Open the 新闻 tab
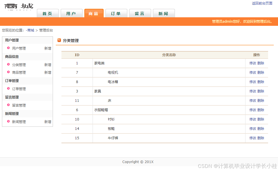Image resolution: width=278 pixels, height=171 pixels. coord(164,13)
